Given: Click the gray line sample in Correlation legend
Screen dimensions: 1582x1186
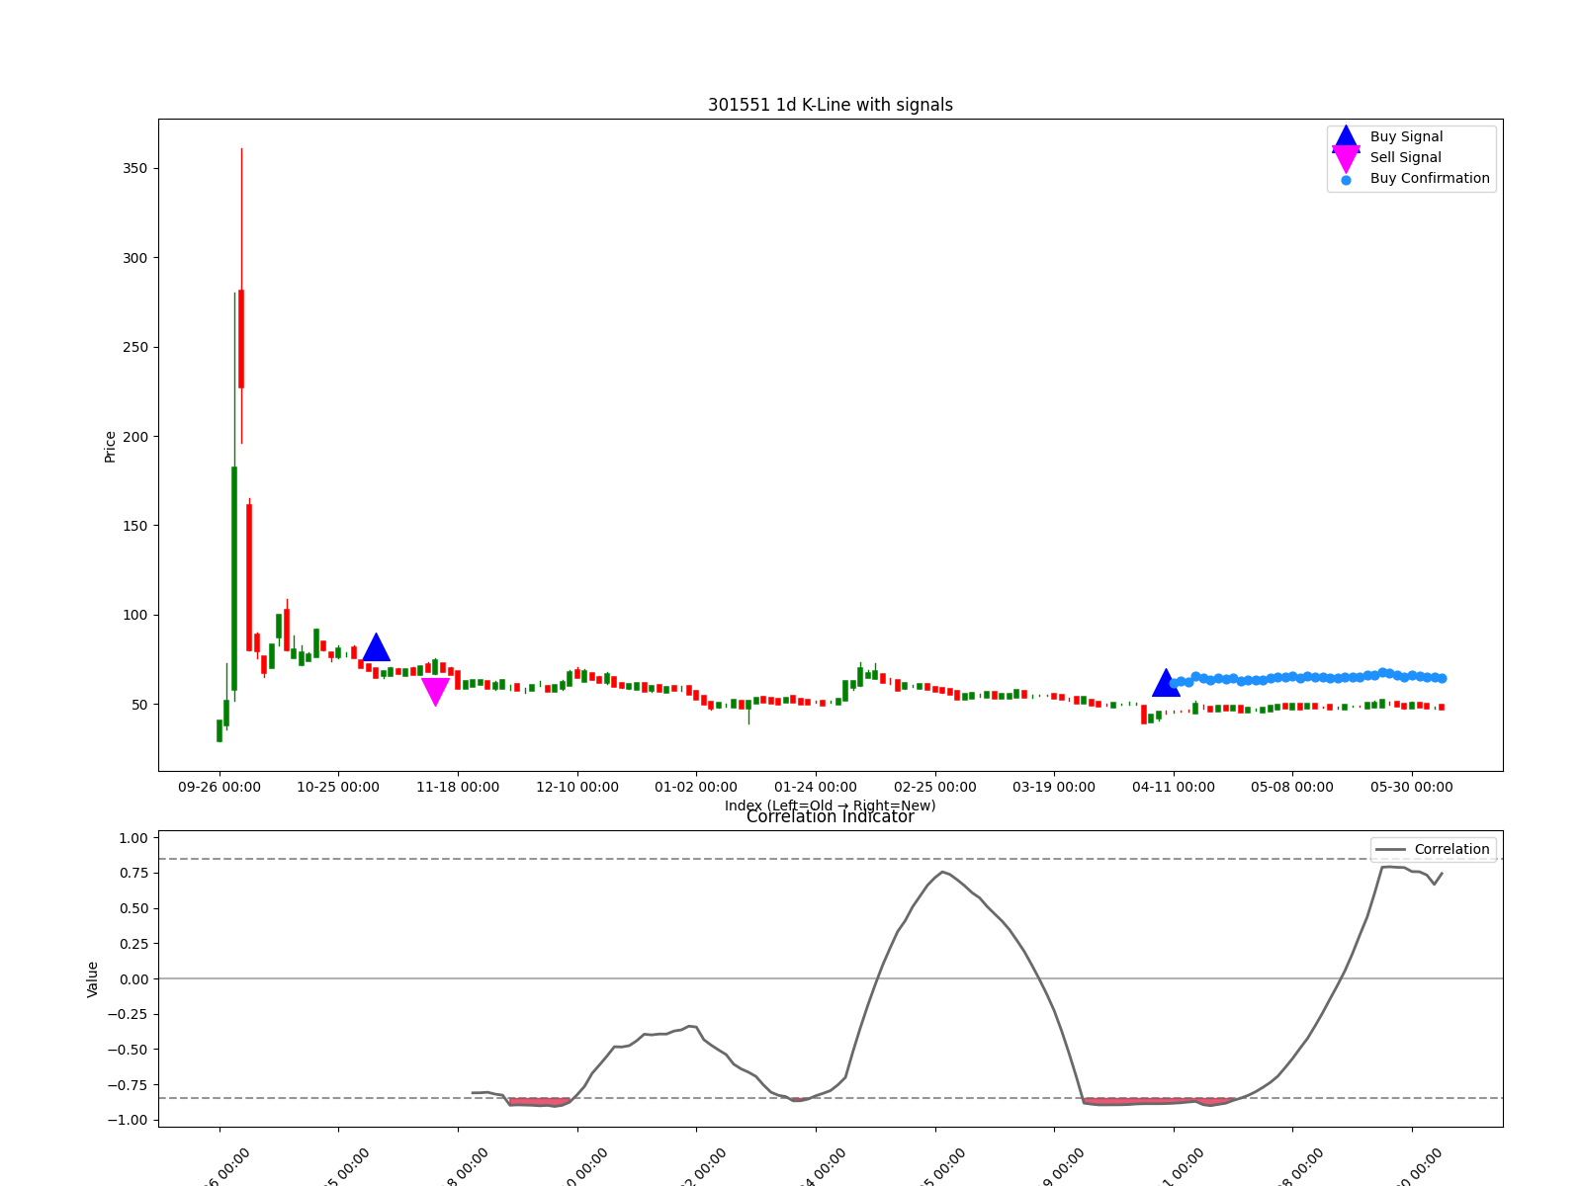Looking at the screenshot, I should click(1390, 850).
